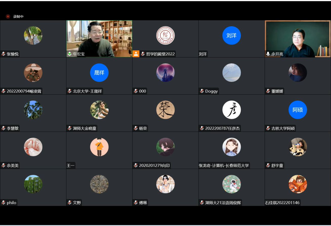Image resolution: width=331 pixels, height=226 pixels.
Task: Click the muted mic icon beside 傅琳
Action: [136, 202]
